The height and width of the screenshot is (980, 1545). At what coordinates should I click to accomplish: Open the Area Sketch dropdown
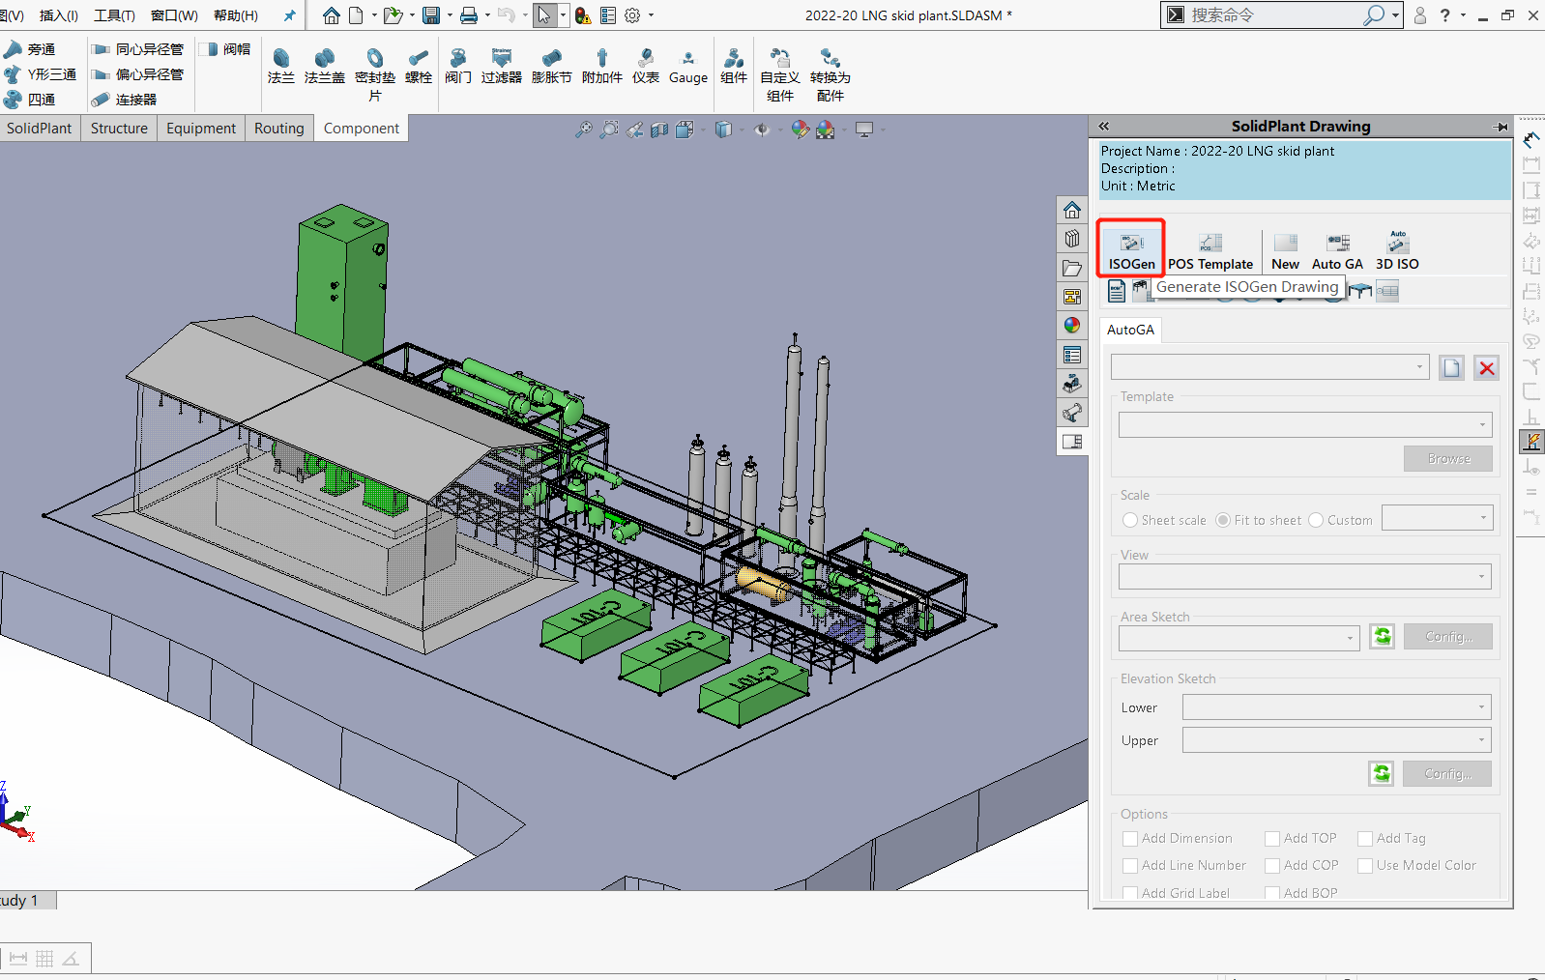tap(1239, 638)
